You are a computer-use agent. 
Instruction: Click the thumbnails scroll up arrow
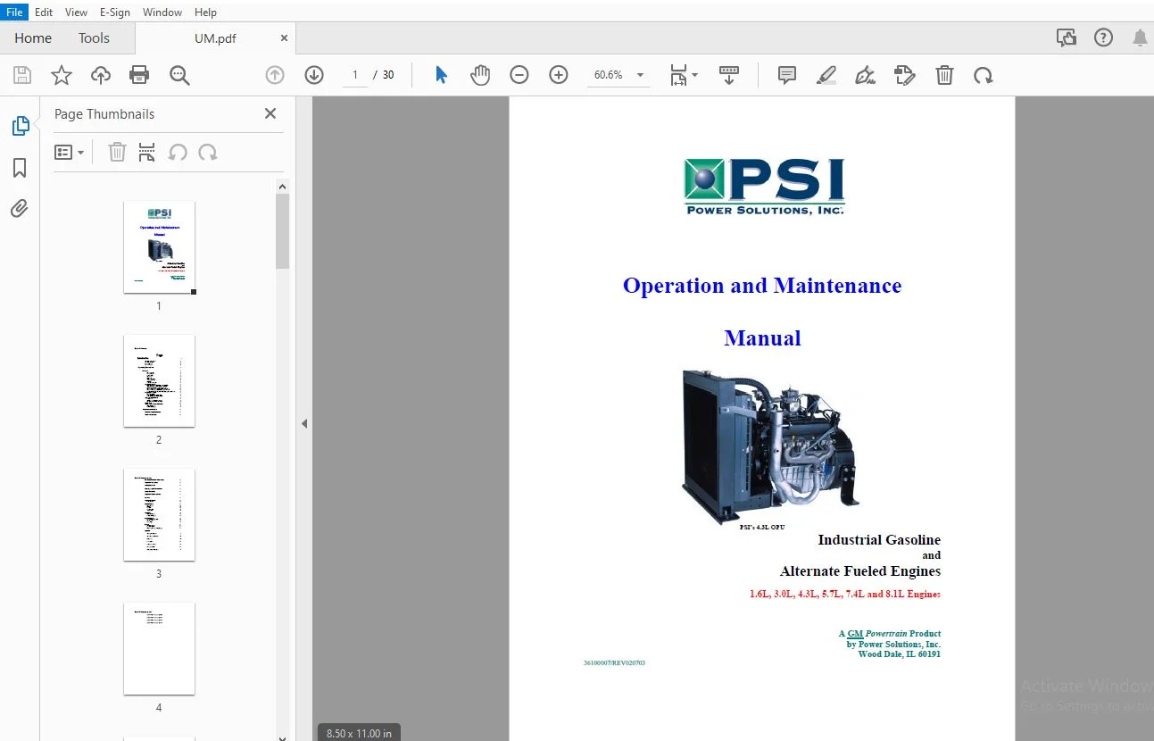pos(283,187)
